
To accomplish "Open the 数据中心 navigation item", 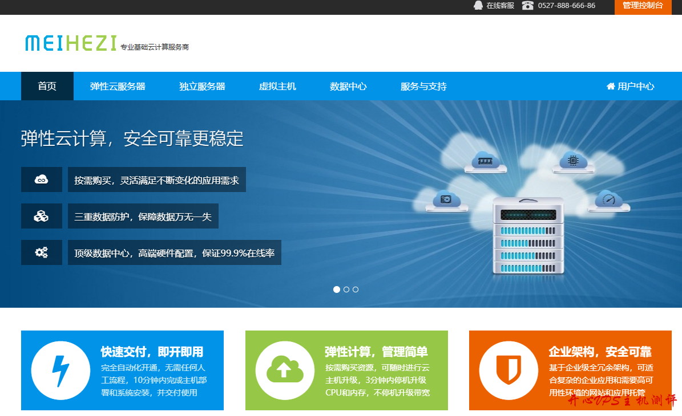I will pyautogui.click(x=348, y=87).
